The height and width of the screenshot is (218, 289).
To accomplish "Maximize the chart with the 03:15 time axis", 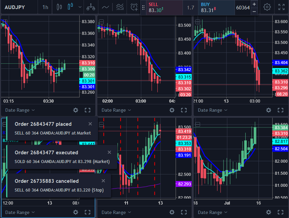I will (x=87, y=110).
